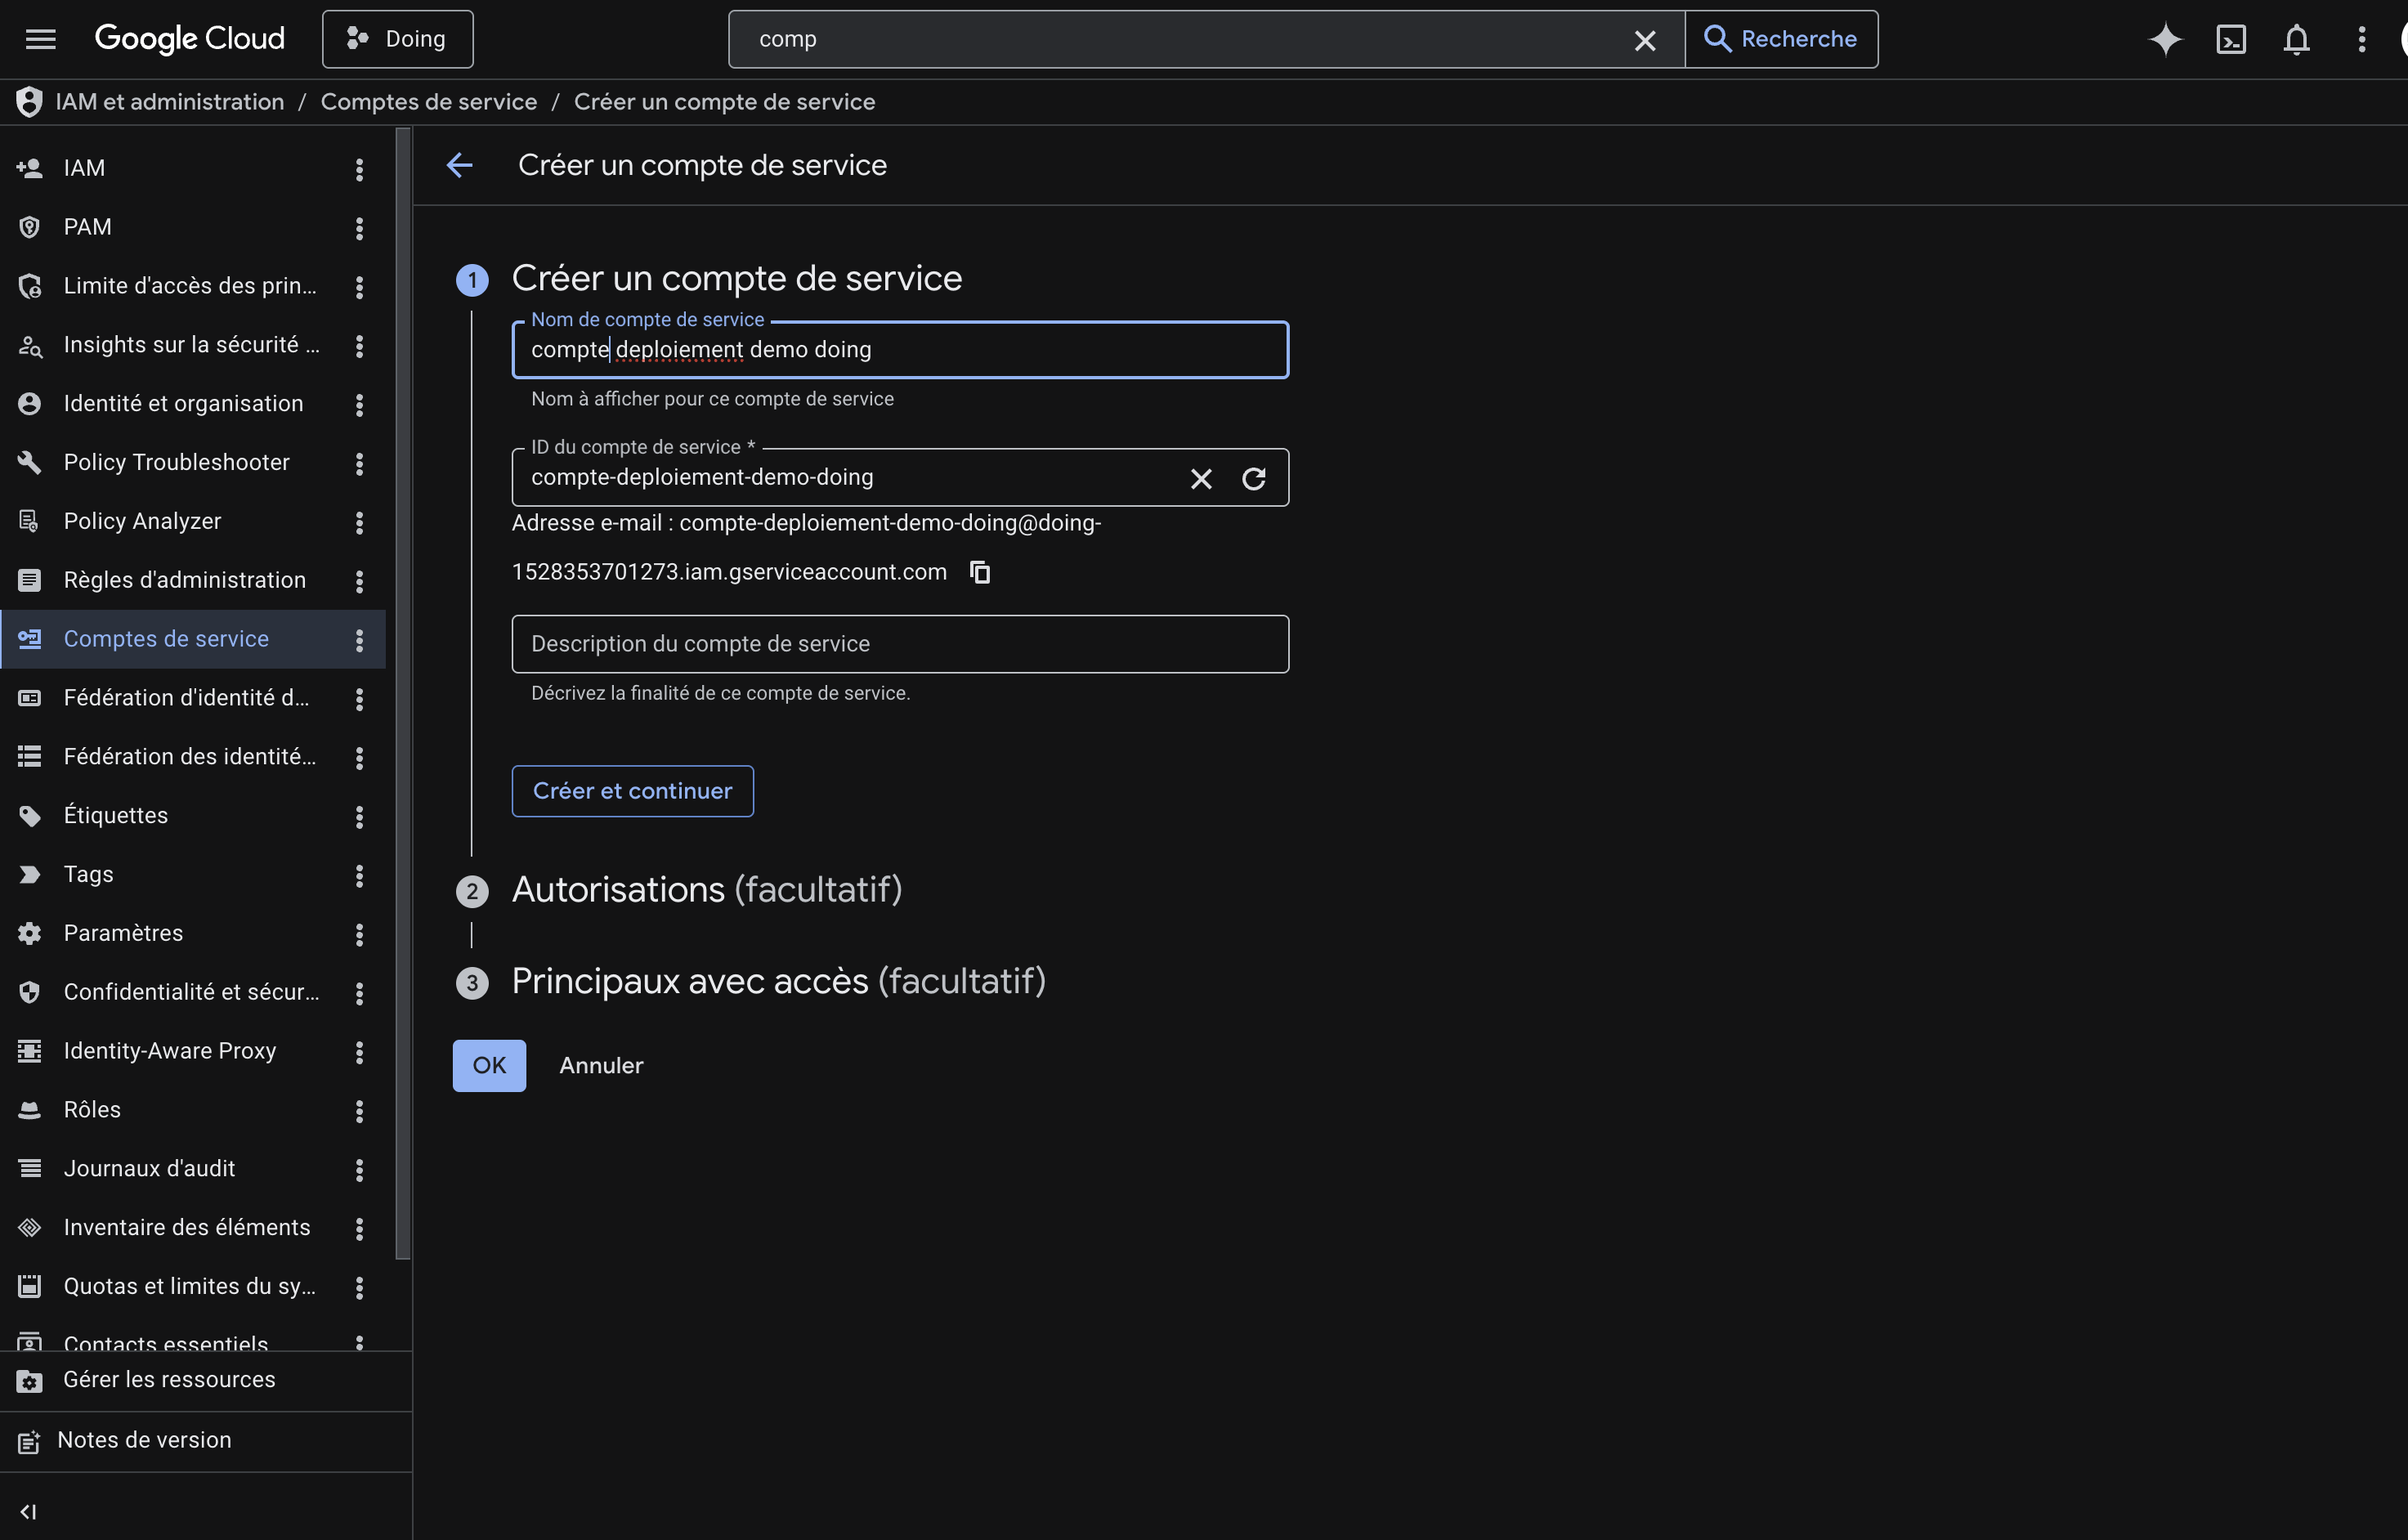Open the Gemini AI sparkle assistant
This screenshot has width=2408, height=1540.
coord(2165,39)
